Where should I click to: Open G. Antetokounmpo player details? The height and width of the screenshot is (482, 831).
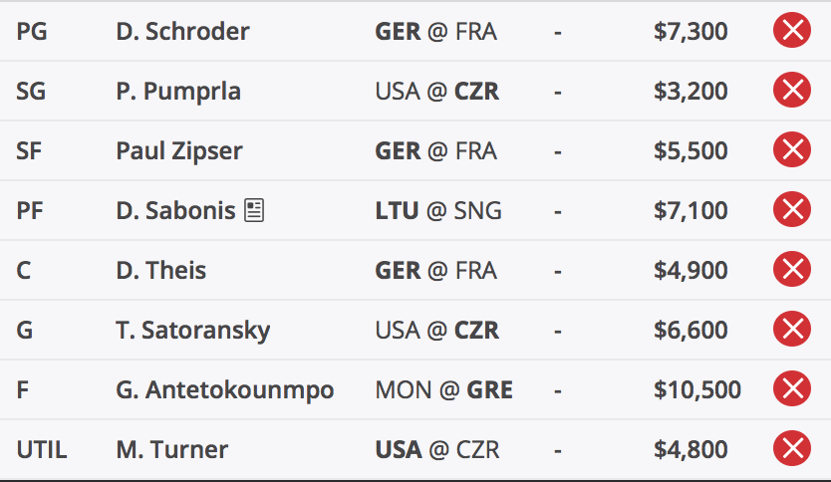225,390
